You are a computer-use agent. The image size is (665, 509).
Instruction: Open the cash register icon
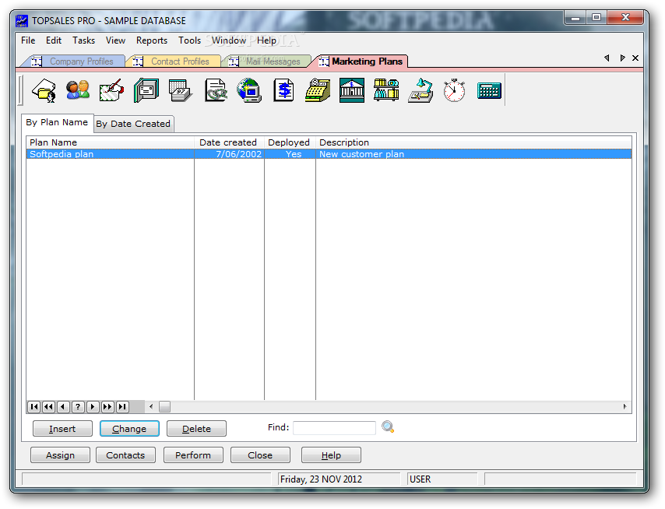point(318,90)
